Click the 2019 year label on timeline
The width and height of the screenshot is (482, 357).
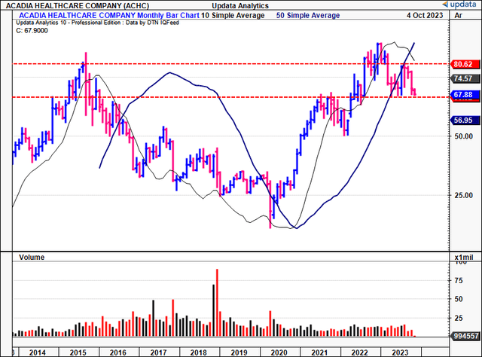pos(239,352)
